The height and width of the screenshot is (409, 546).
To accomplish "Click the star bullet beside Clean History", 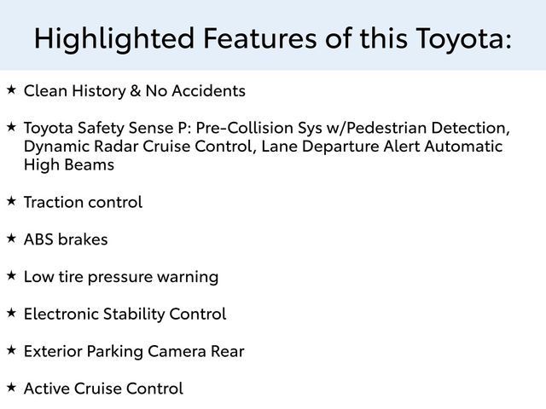I will click(x=10, y=89).
